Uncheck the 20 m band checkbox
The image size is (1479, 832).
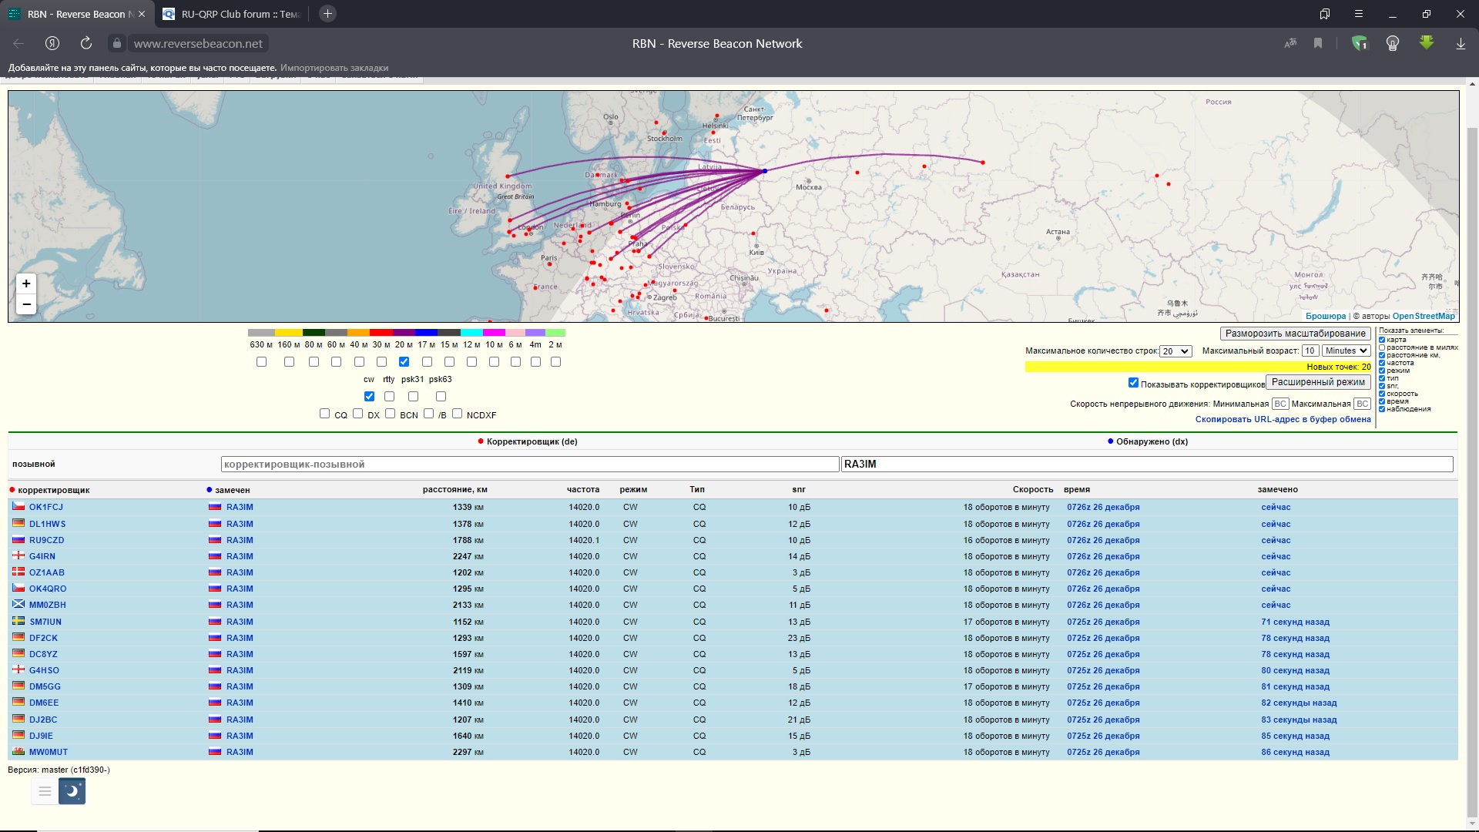pyautogui.click(x=404, y=361)
